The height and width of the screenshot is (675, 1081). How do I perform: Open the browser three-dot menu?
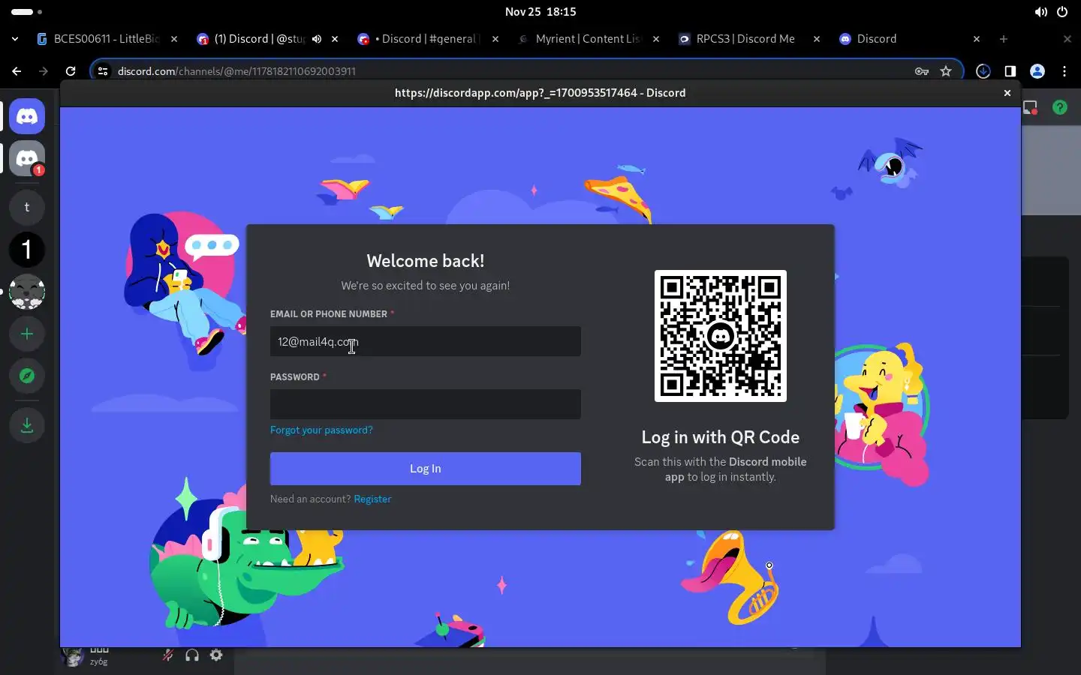[1064, 71]
